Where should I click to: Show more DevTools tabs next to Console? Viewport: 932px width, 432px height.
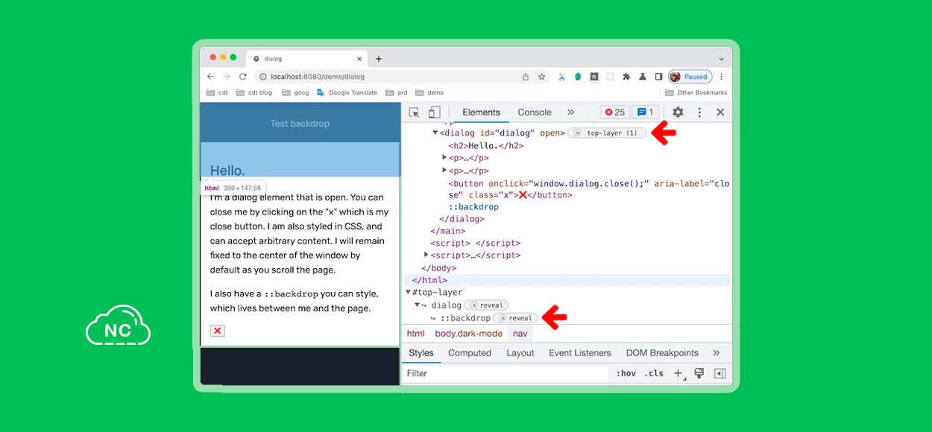pyautogui.click(x=570, y=112)
